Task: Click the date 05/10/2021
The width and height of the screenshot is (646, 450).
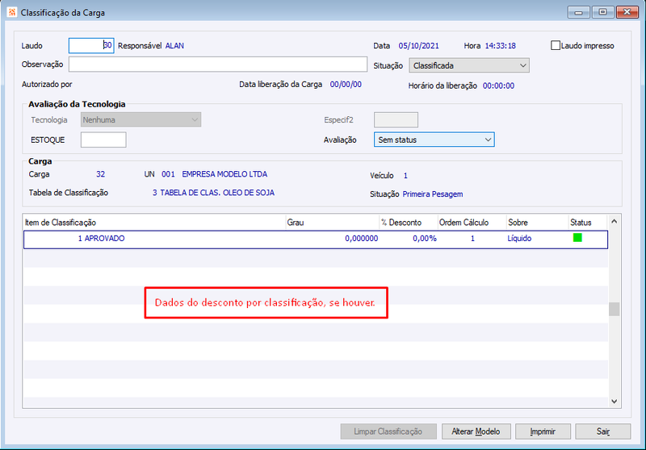Action: (x=418, y=46)
